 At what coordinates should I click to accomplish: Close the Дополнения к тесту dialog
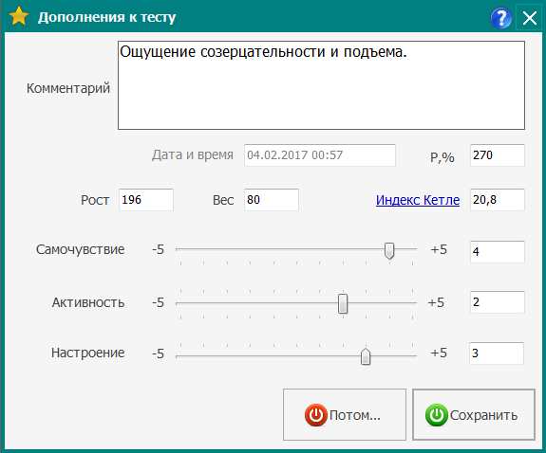pyautogui.click(x=529, y=18)
